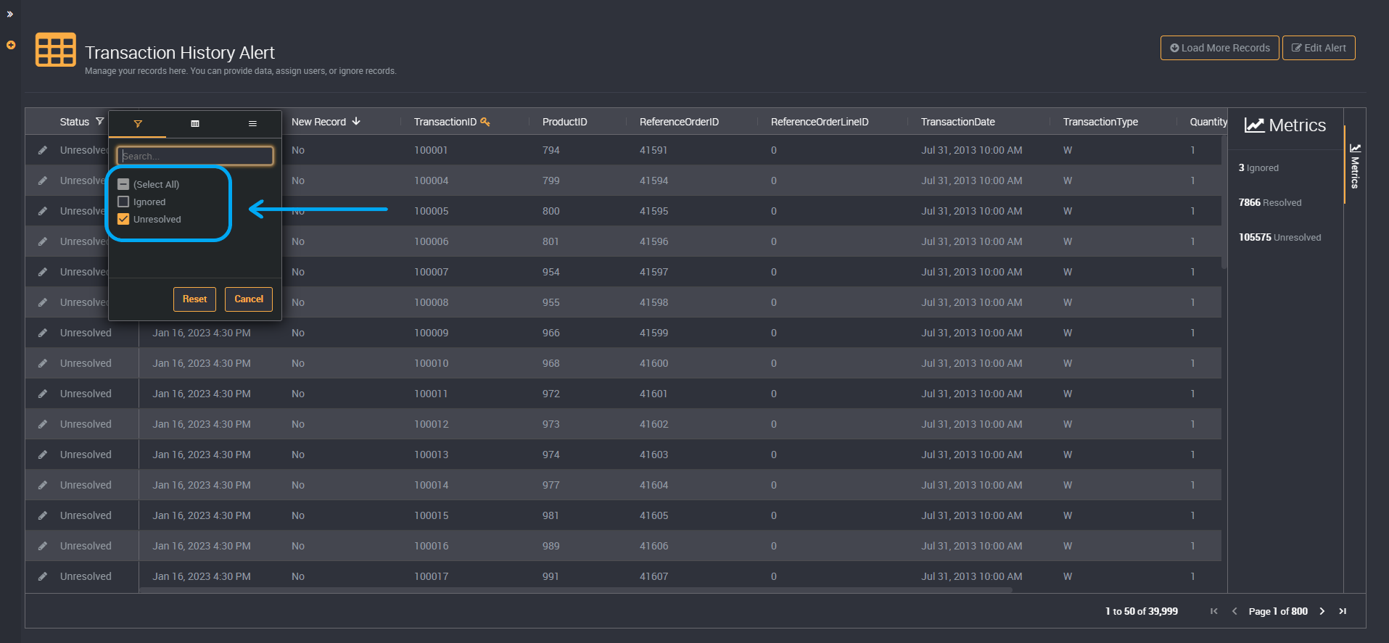Cancel the filter popup
Image resolution: width=1389 pixels, height=643 pixels.
tap(249, 299)
